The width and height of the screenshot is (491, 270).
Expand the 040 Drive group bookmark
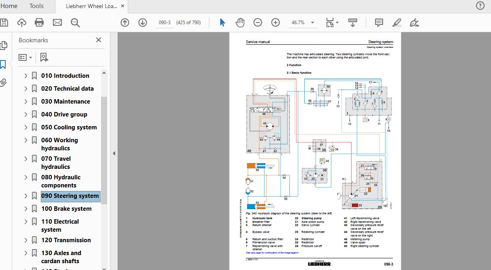pos(25,114)
